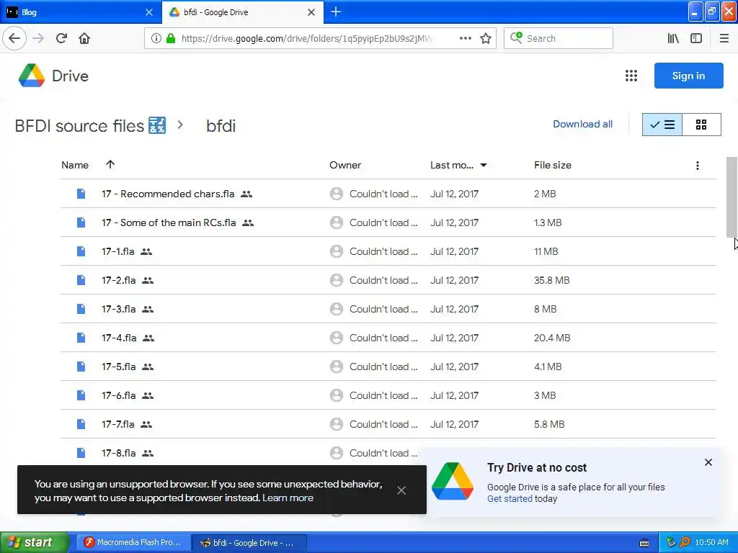Open a new browser tab
The image size is (738, 553).
click(x=336, y=12)
